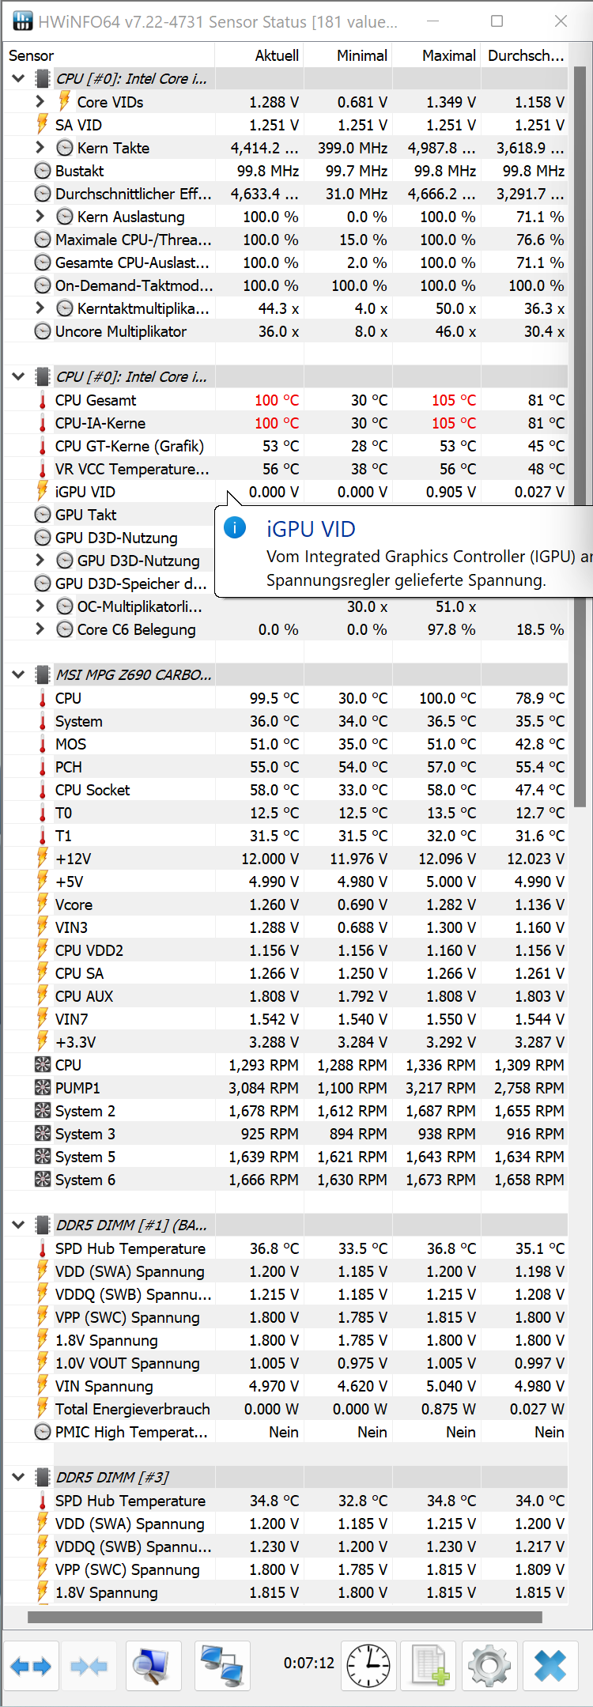Start logging with the sheet-plus icon
The image size is (593, 1707).
click(430, 1666)
